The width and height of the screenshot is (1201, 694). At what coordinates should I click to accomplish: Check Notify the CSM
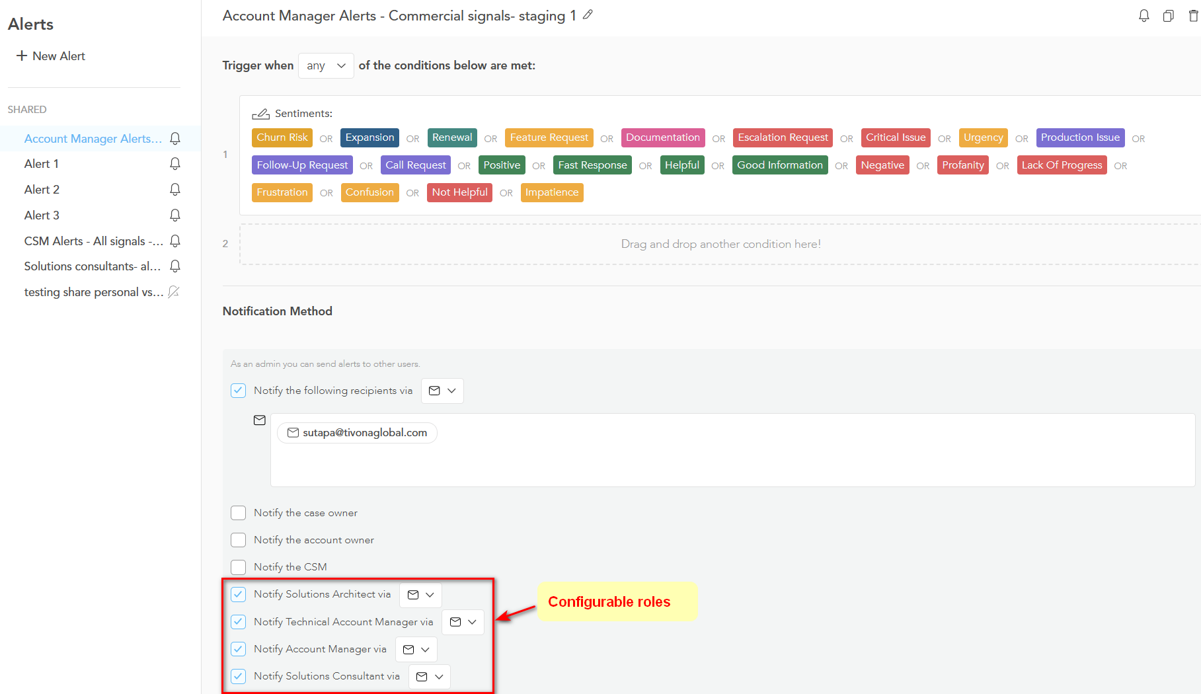[x=239, y=567]
